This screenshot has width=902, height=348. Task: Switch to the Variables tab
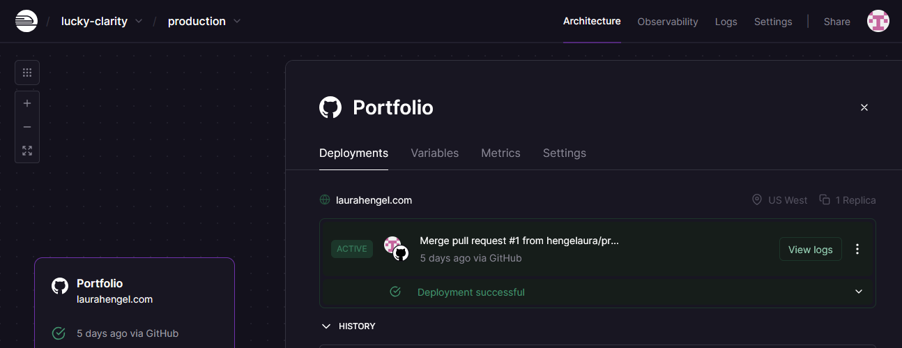[434, 153]
